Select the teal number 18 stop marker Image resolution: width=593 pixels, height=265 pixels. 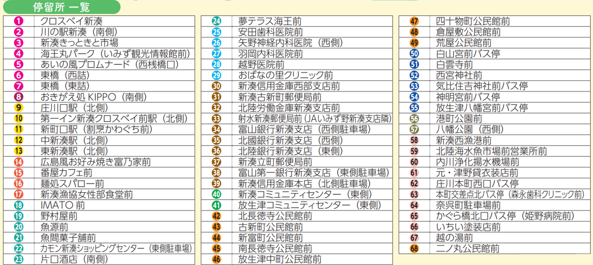pyautogui.click(x=19, y=205)
